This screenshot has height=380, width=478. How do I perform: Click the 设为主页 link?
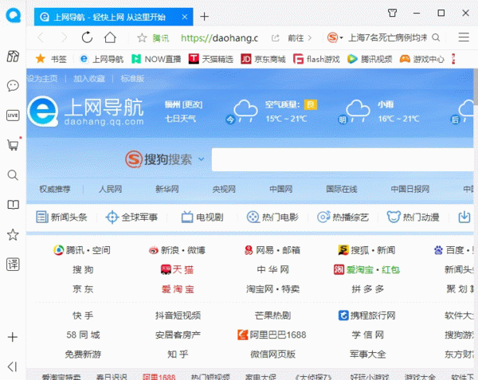point(42,79)
